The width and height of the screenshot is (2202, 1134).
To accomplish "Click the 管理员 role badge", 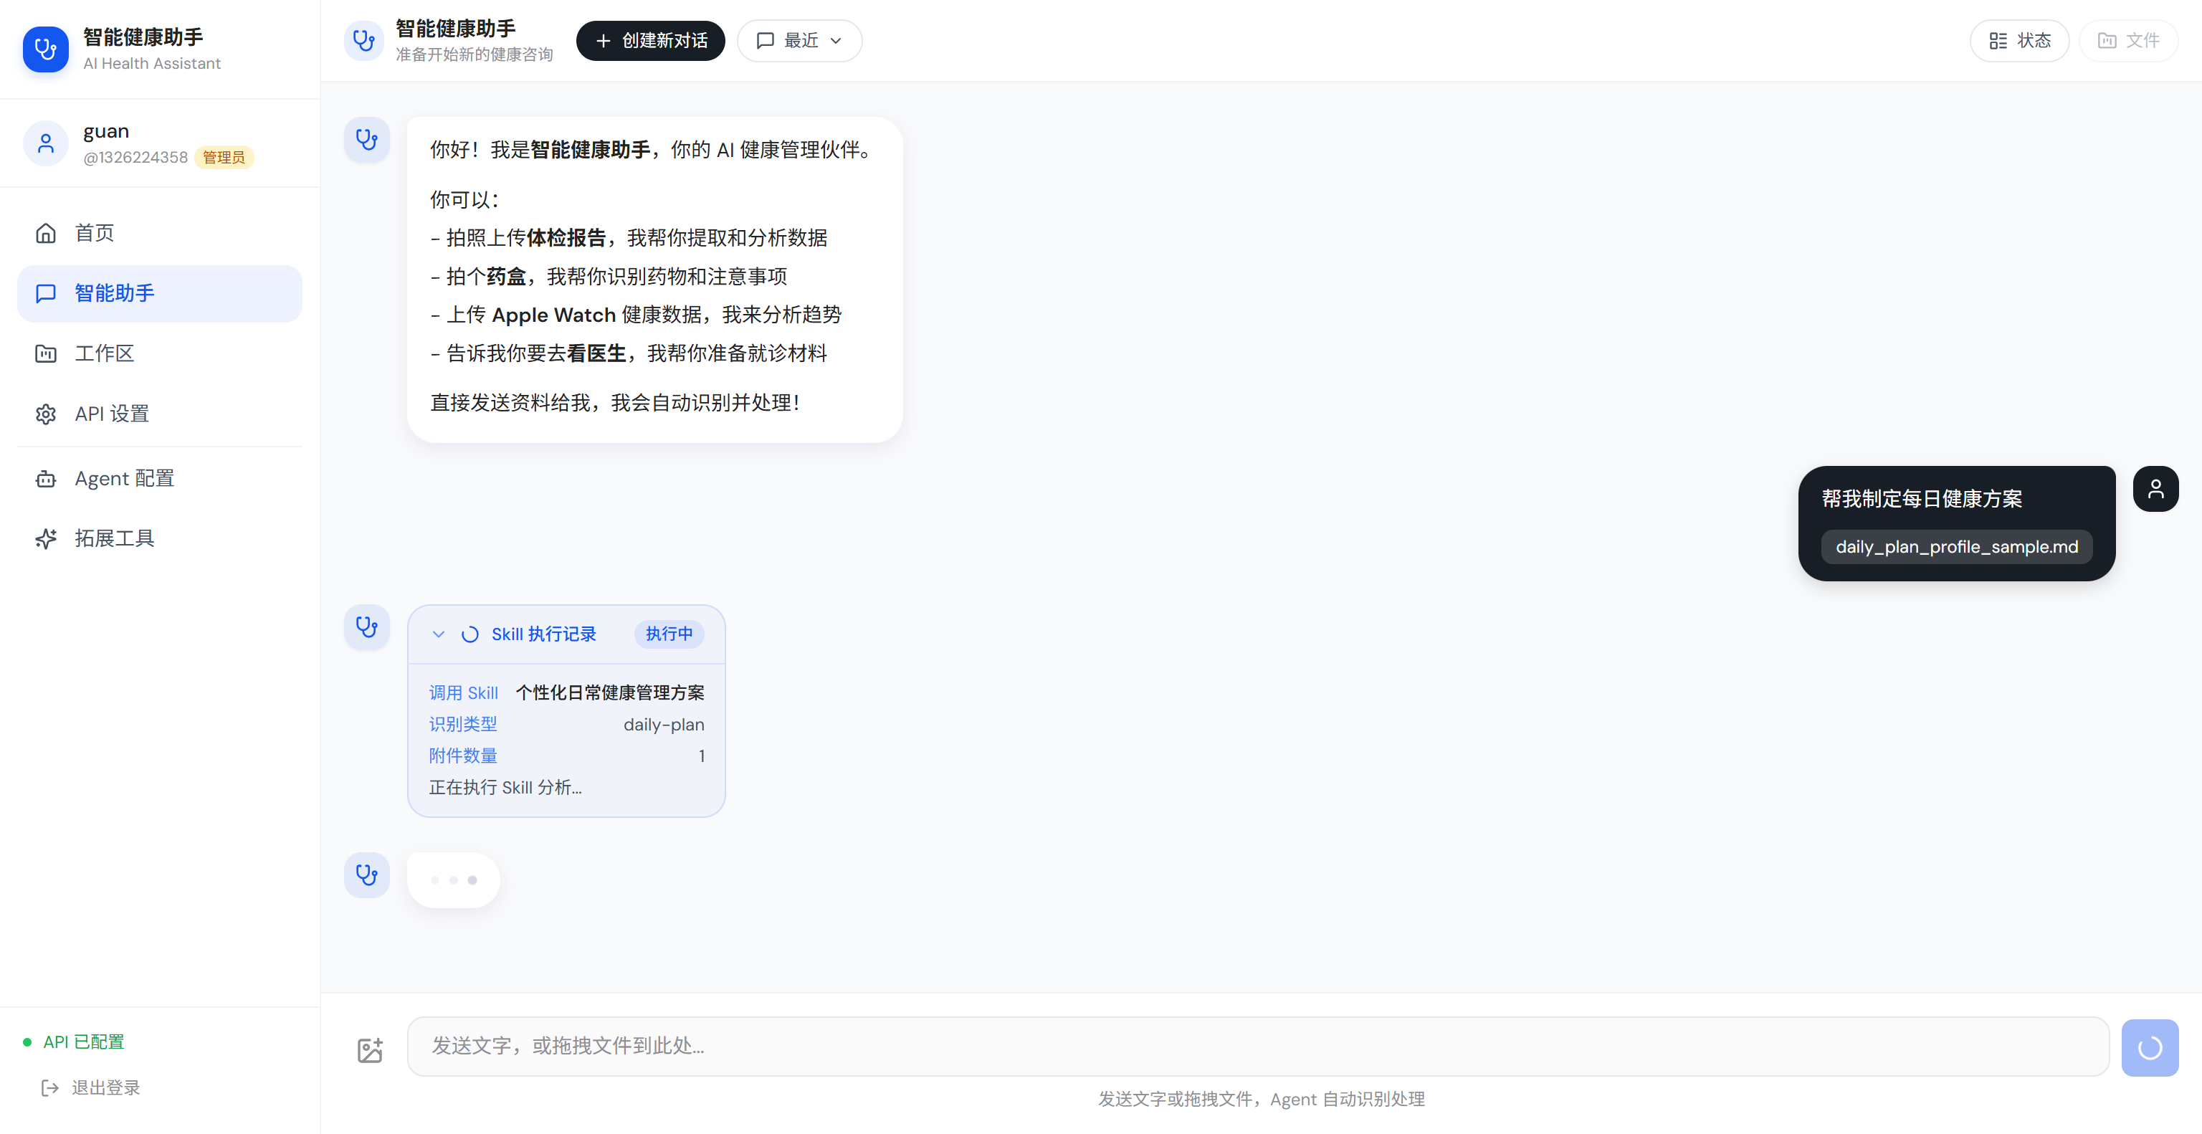I will point(224,157).
